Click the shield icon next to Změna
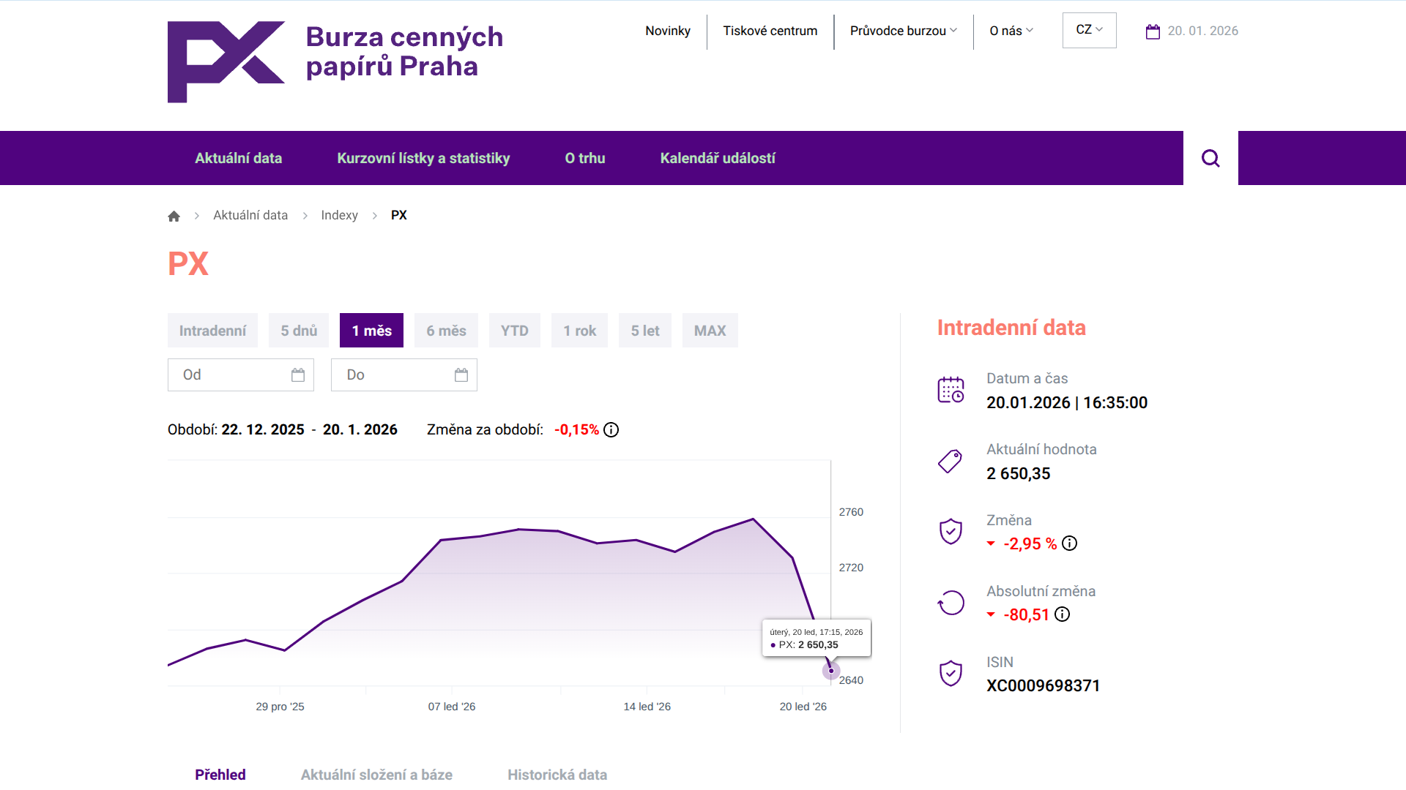This screenshot has height=790, width=1406. point(951,532)
